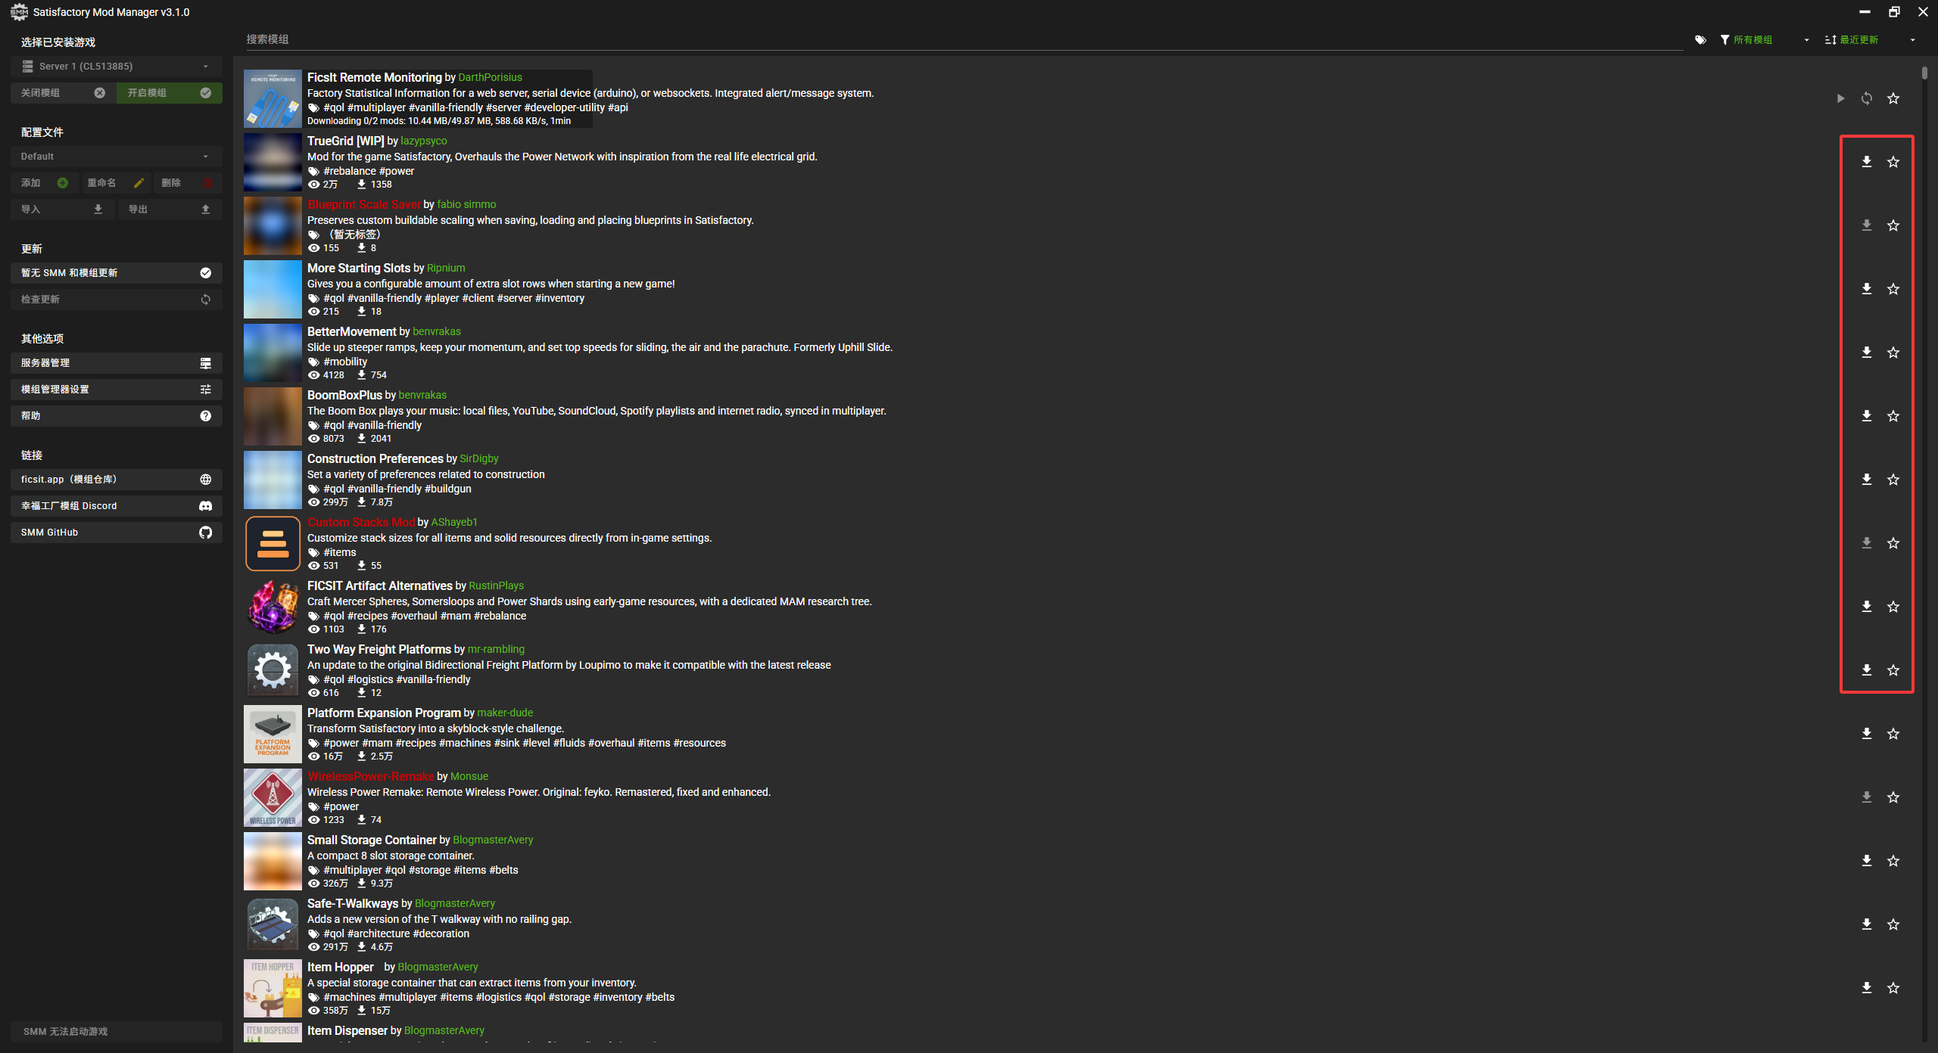Star the Small Storage Container mod
Image resolution: width=1938 pixels, height=1053 pixels.
pos(1893,861)
